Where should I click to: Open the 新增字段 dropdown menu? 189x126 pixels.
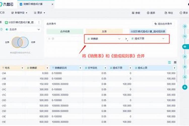pyautogui.click(x=19, y=13)
